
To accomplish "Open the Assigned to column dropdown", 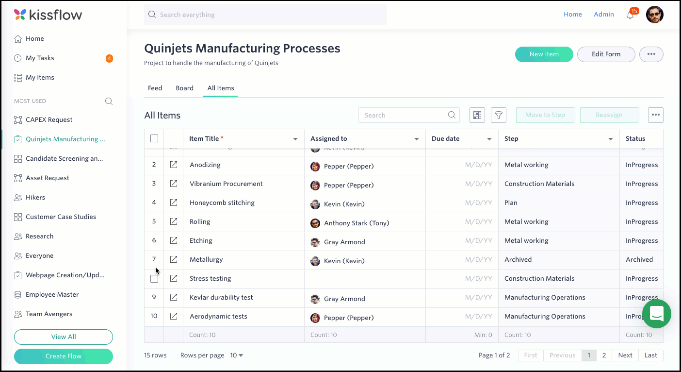I will (x=417, y=139).
